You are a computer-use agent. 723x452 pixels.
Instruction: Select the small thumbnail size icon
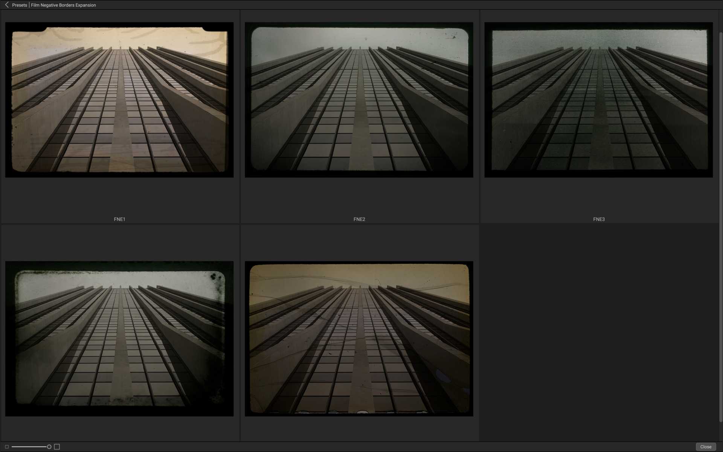[x=6, y=446]
